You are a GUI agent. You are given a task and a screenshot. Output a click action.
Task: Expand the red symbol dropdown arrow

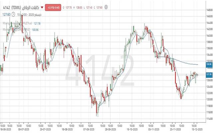click(42, 7)
